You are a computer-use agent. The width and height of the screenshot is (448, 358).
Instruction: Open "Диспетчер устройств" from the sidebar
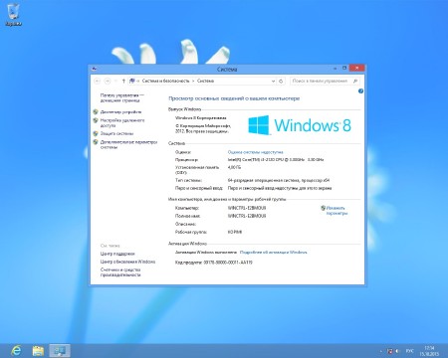[120, 112]
